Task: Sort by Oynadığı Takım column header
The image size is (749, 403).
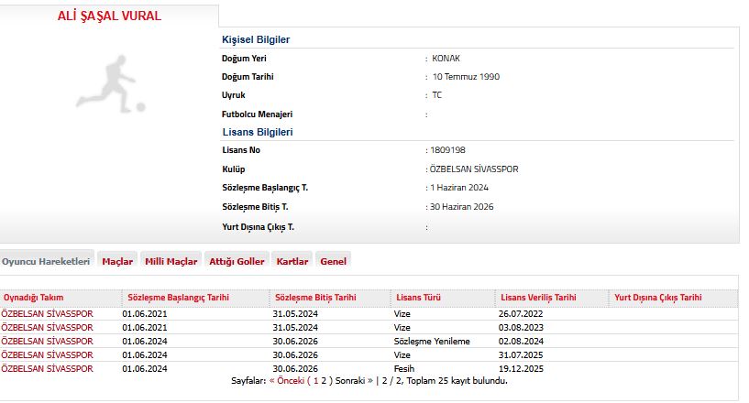Action: pyautogui.click(x=34, y=298)
